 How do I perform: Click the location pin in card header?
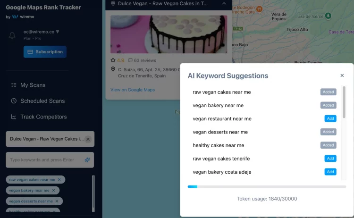[x=113, y=3]
